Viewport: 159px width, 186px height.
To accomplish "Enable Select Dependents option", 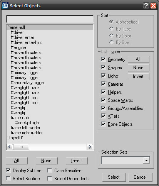I will coord(50,179).
